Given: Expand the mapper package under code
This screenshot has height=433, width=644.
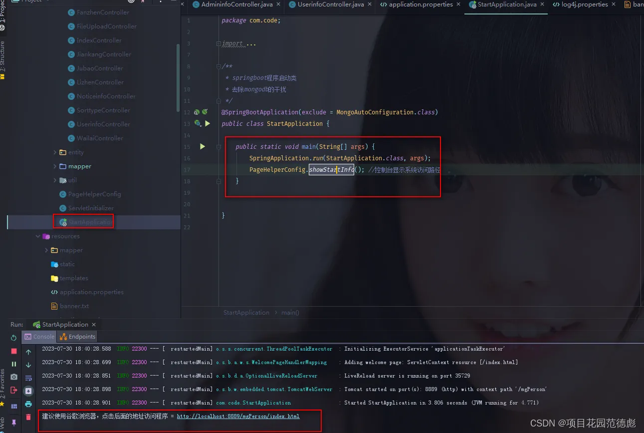Looking at the screenshot, I should point(55,166).
